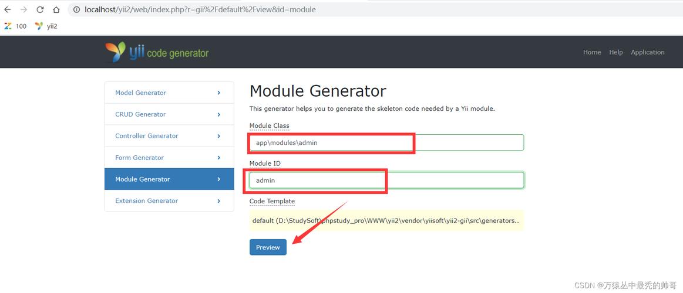Open the '100' bookmark
The width and height of the screenshot is (683, 293).
(15, 26)
